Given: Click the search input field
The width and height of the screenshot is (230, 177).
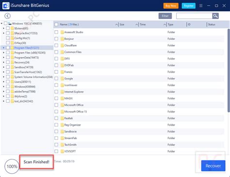Looking at the screenshot, I should click(x=194, y=16).
